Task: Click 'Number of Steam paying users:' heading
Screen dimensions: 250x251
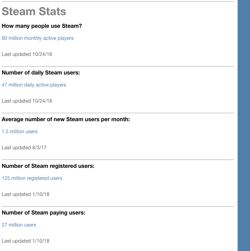Action: (43, 213)
